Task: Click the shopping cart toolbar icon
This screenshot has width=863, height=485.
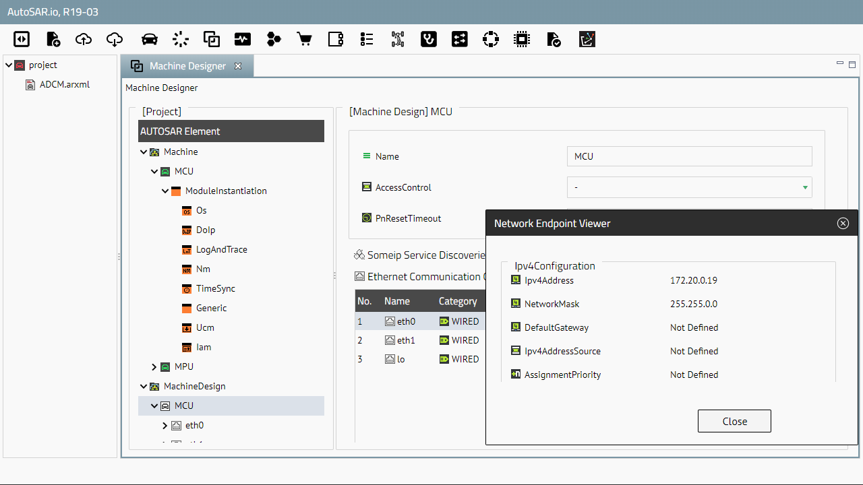Action: click(x=305, y=39)
